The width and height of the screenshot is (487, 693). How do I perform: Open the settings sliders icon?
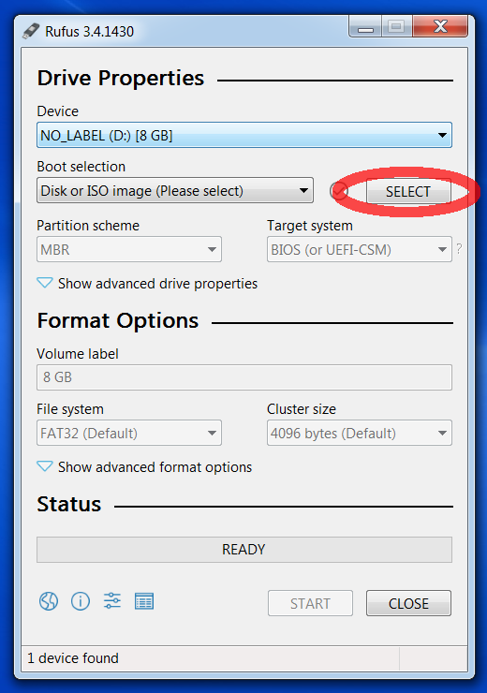[112, 601]
